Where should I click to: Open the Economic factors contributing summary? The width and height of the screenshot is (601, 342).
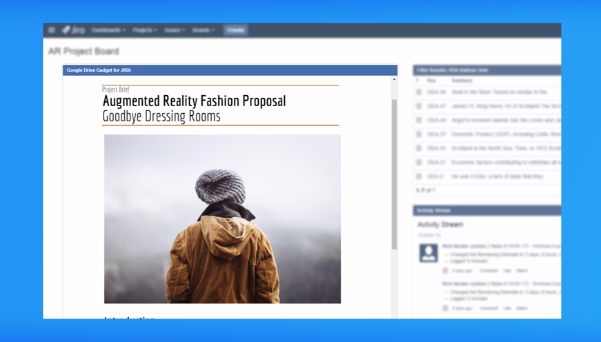click(x=506, y=163)
